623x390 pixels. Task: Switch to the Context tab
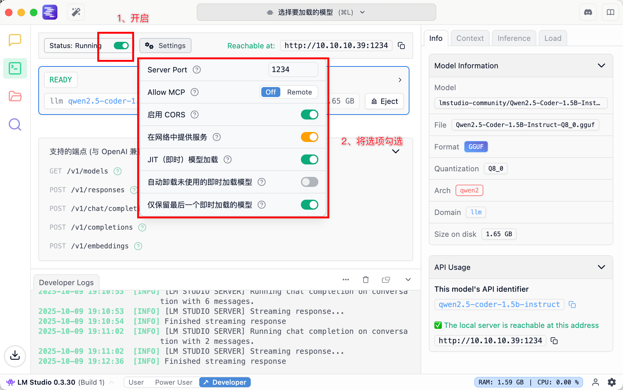point(470,38)
